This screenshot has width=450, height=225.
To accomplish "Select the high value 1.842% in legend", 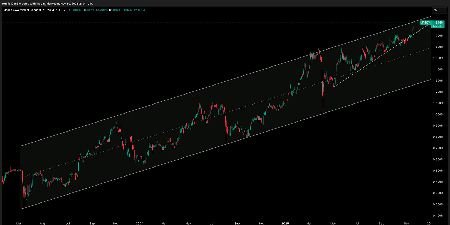I will point(89,10).
